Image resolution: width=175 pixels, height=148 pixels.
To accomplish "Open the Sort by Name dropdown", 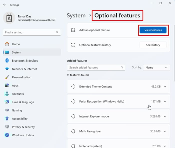I will tap(156, 67).
